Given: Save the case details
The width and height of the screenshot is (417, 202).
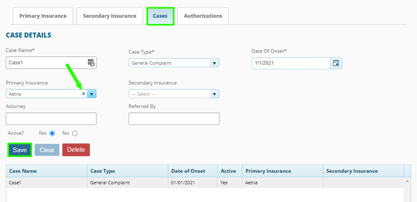Looking at the screenshot, I should tap(20, 150).
